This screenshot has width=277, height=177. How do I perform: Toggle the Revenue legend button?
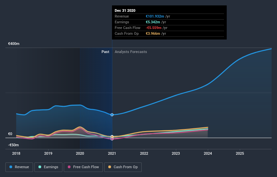click(x=19, y=167)
